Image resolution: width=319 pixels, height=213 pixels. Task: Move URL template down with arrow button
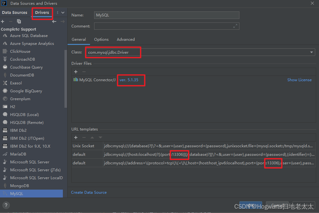[100, 137]
